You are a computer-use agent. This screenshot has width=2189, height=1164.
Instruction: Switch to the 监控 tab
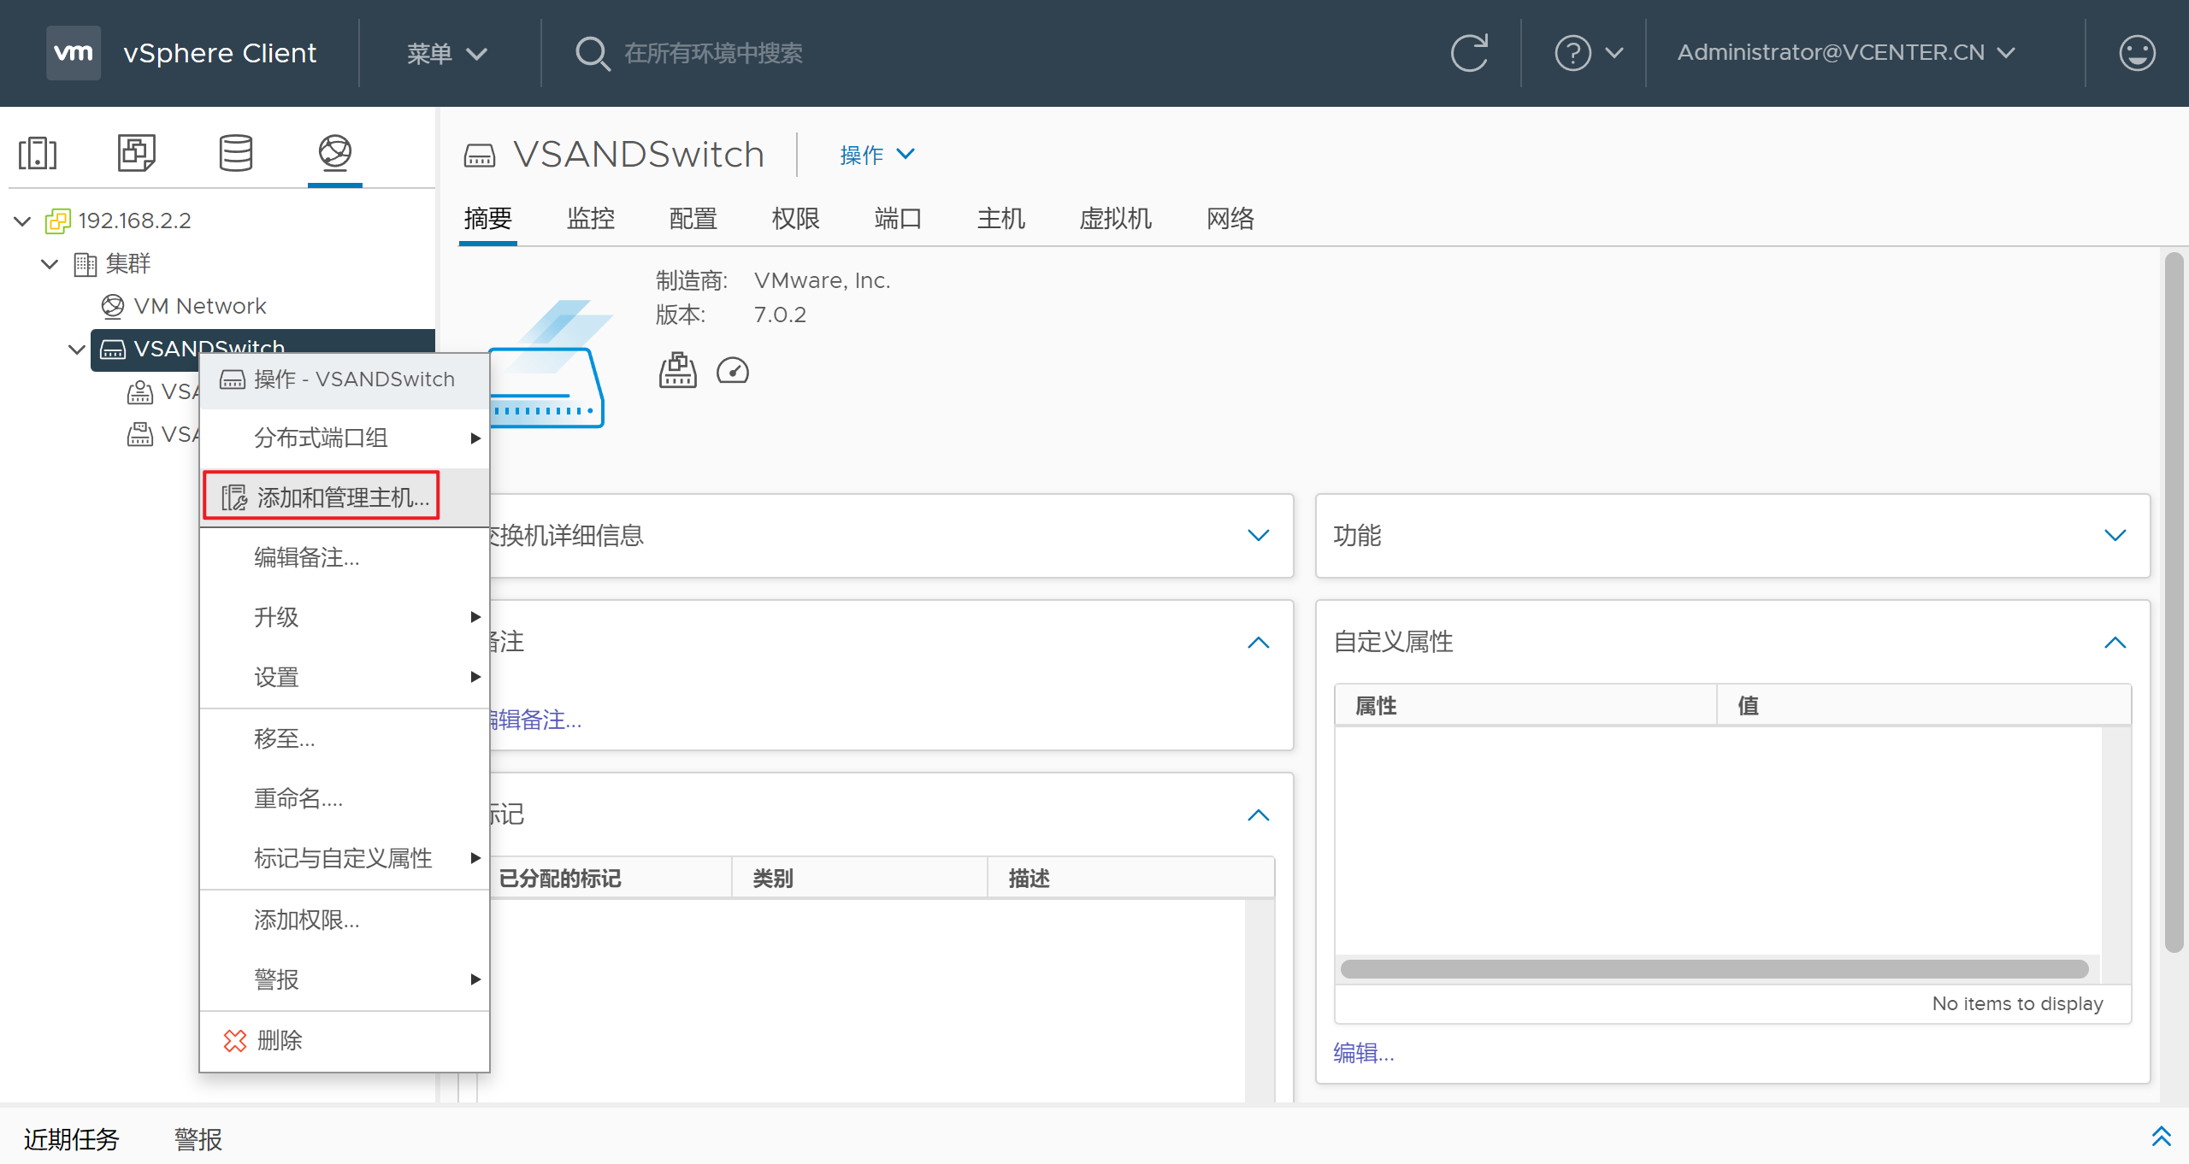(591, 219)
